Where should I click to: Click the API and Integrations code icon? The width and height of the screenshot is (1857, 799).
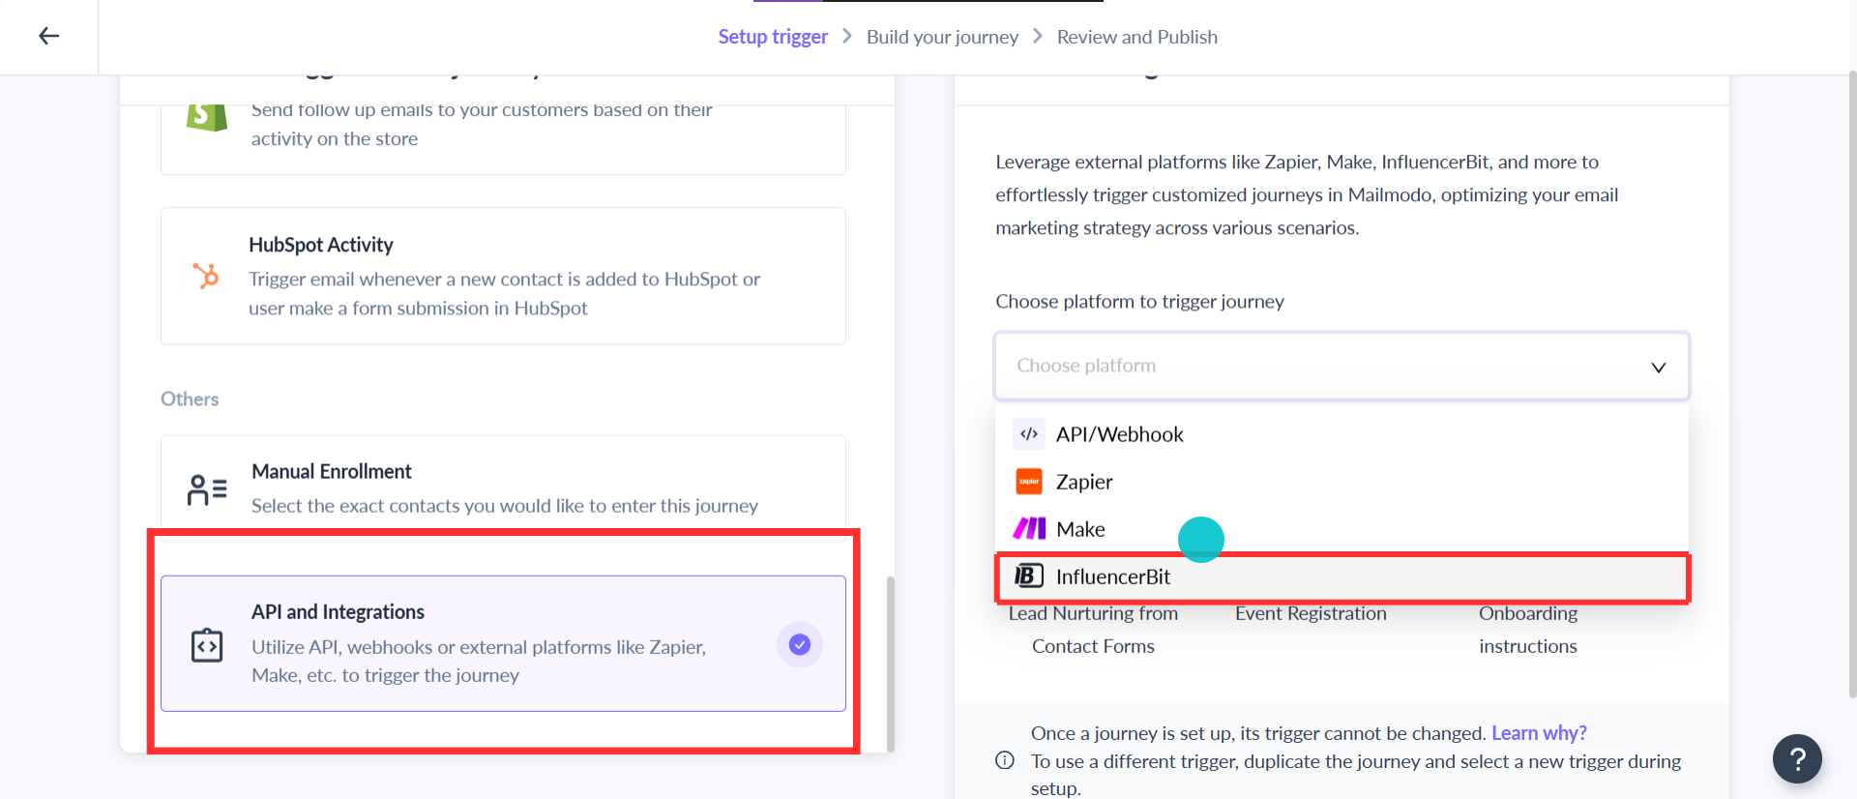click(207, 645)
